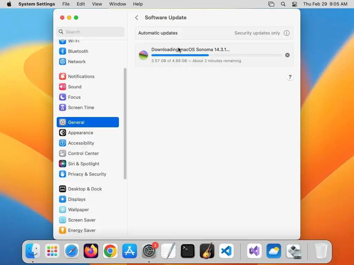Open Accessibility settings
This screenshot has height=265, width=354.
tap(87, 143)
